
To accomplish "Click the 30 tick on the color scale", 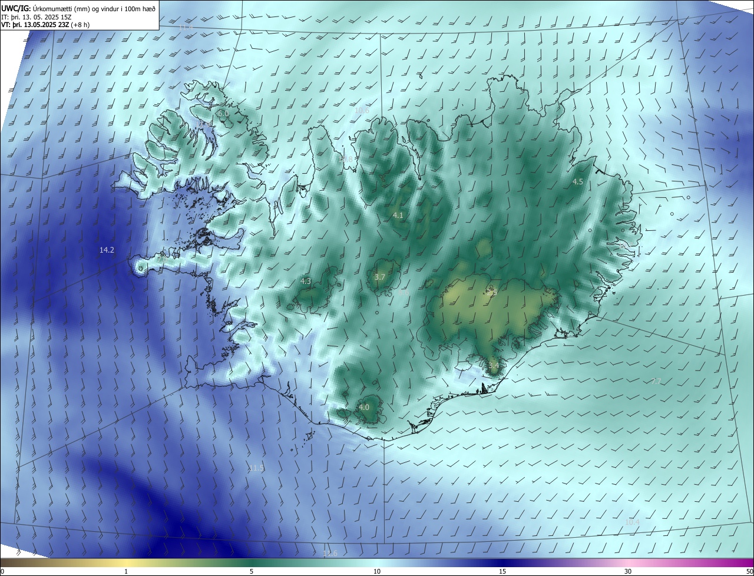I will 628,571.
